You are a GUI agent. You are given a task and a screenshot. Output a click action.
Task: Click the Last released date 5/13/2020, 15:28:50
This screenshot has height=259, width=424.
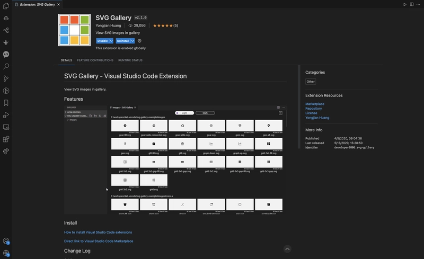348,143
